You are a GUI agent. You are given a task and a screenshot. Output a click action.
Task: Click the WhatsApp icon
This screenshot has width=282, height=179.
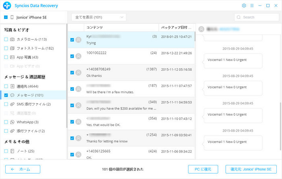(12, 122)
